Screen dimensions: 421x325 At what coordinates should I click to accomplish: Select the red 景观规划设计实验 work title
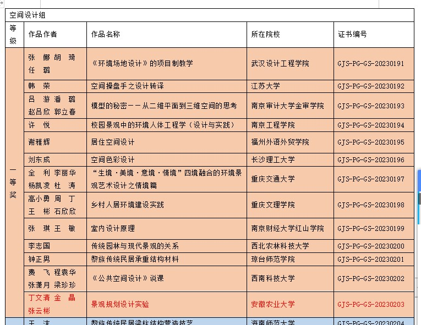click(120, 304)
